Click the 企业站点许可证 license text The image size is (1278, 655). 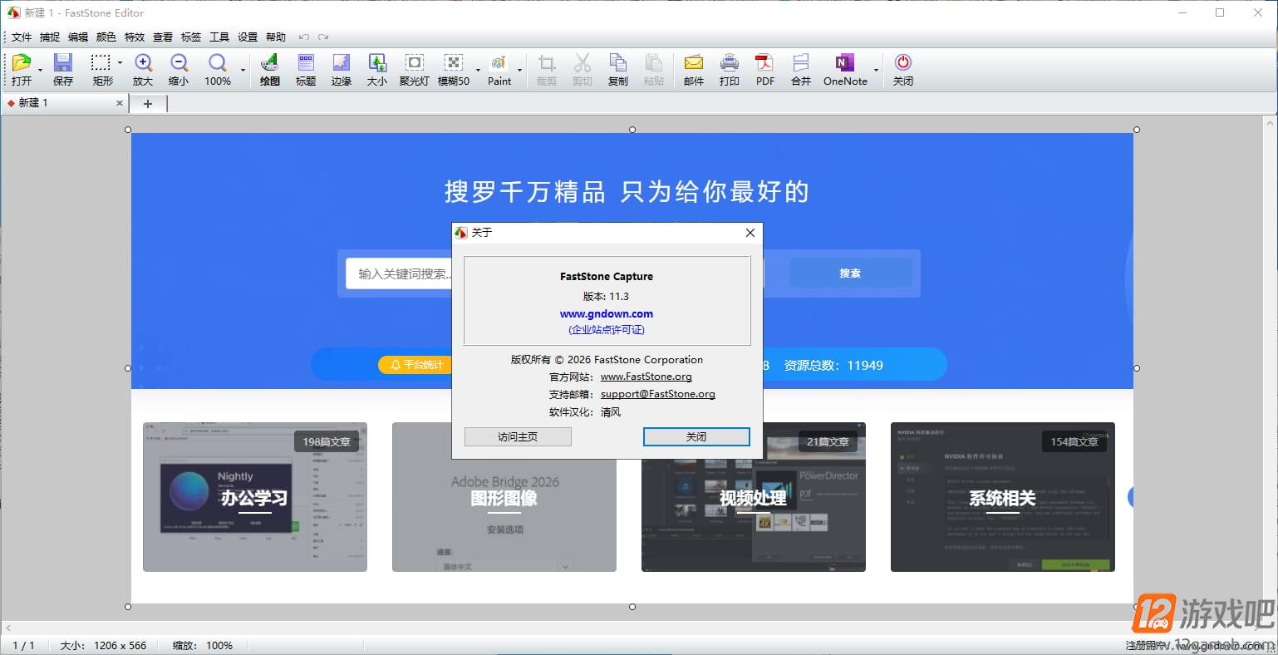607,330
